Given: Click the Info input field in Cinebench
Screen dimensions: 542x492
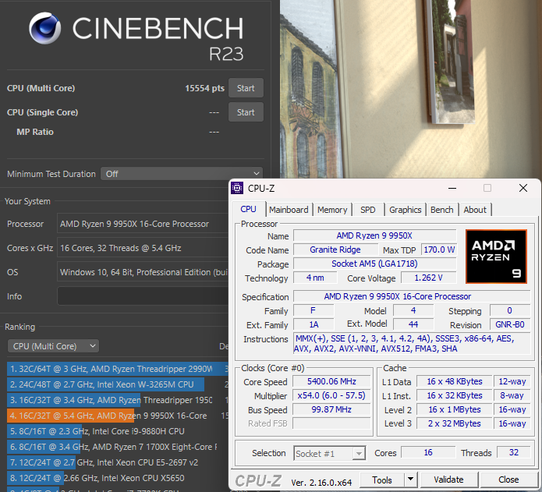Looking at the screenshot, I should point(143,296).
